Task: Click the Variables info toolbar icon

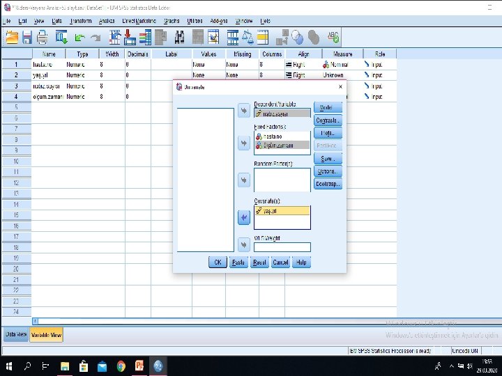Action: tap(145, 37)
